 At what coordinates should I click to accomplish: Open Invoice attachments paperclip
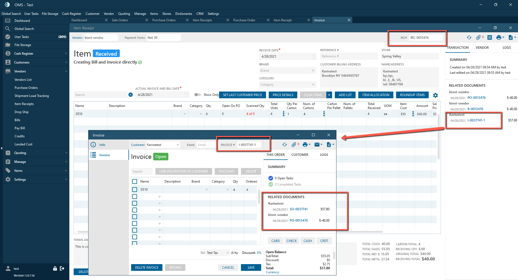[294, 145]
